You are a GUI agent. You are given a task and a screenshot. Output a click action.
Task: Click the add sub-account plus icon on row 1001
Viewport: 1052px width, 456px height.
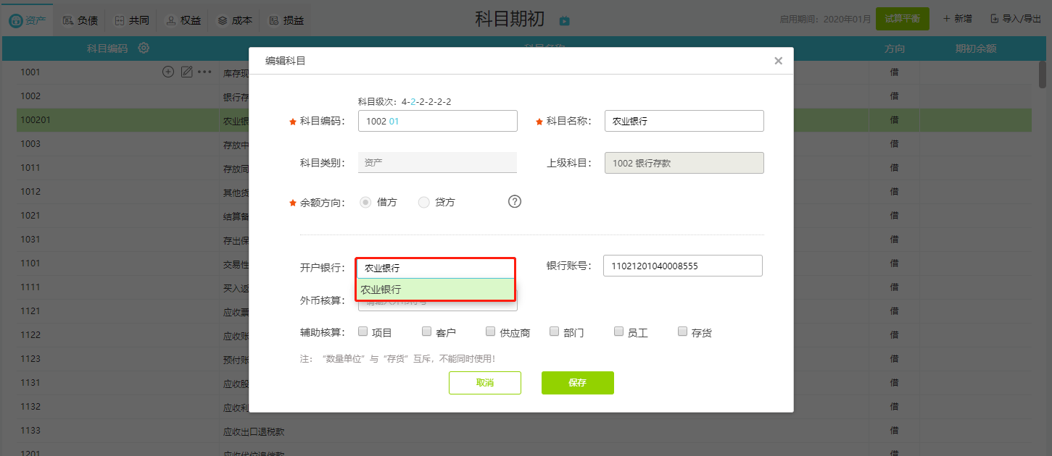[168, 72]
